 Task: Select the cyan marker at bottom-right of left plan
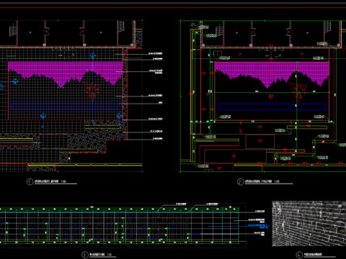(119, 117)
